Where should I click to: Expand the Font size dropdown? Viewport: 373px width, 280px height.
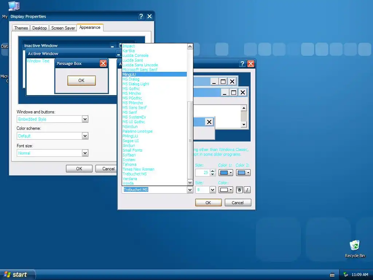tap(85, 153)
